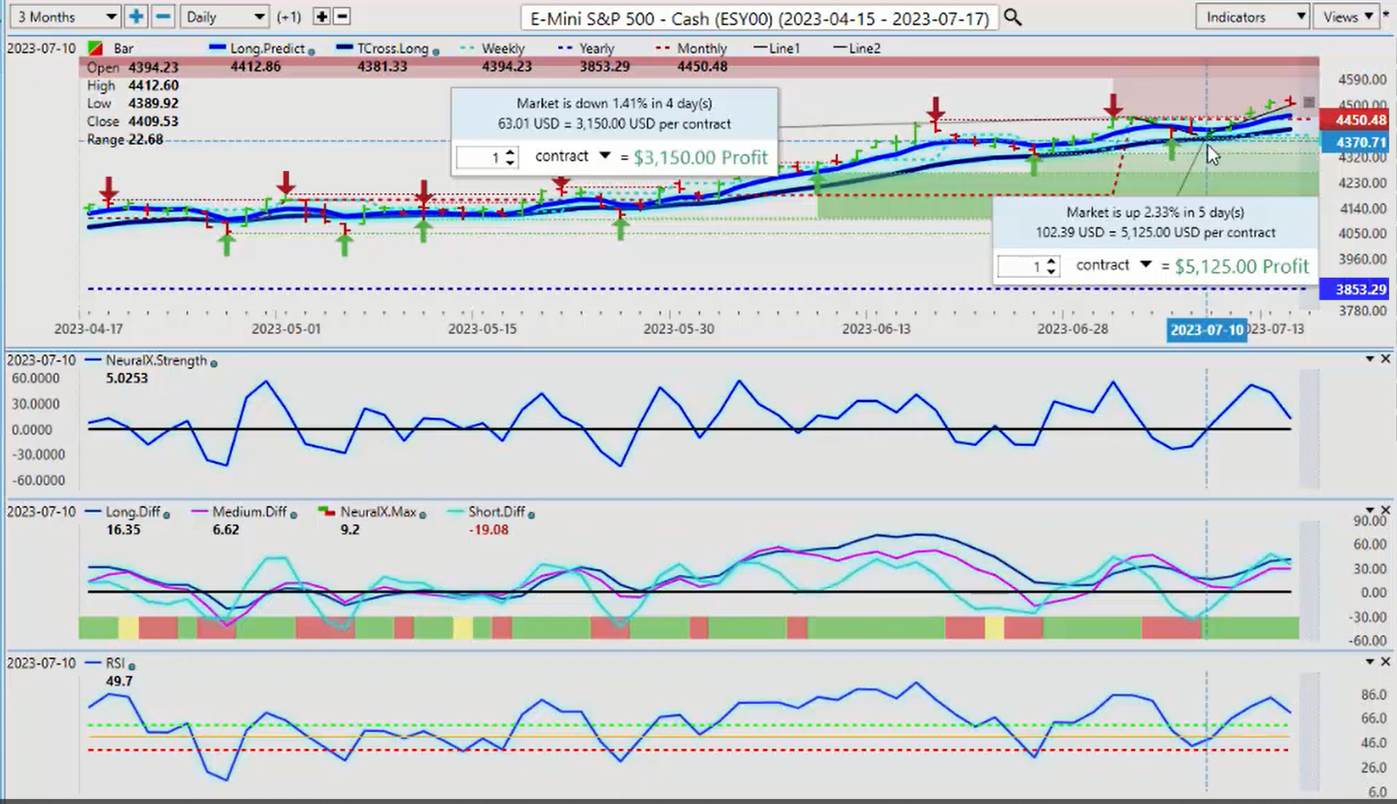Click settings dot next to RSI
The image size is (1397, 804).
pos(131,666)
